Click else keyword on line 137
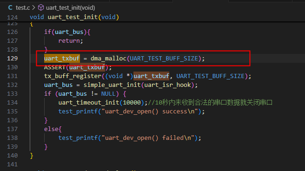 (51, 129)
